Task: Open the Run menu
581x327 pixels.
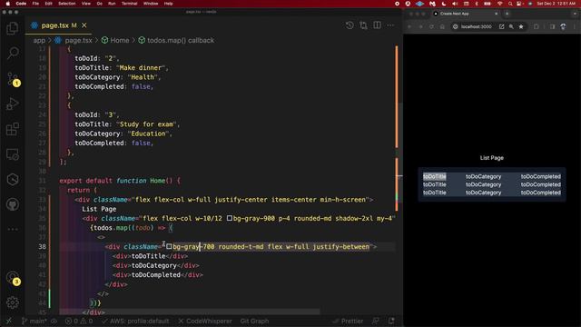Action: (112, 4)
